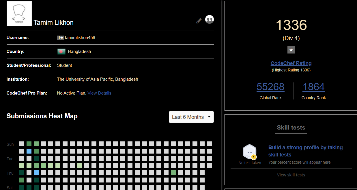Click the first dark green Thursday cell

22,173
